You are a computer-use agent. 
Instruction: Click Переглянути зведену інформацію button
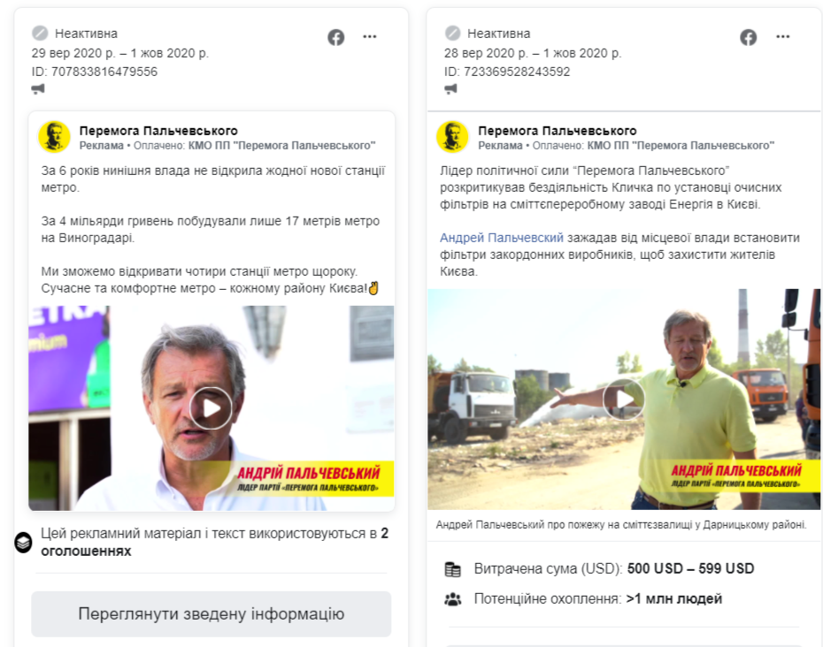point(211,614)
